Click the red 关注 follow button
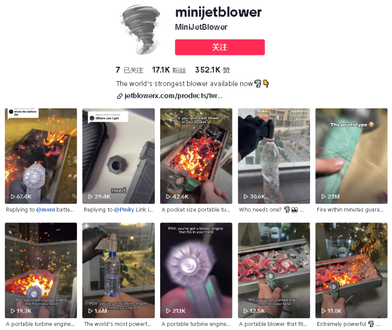Viewport: 392px width, 330px height. click(220, 47)
